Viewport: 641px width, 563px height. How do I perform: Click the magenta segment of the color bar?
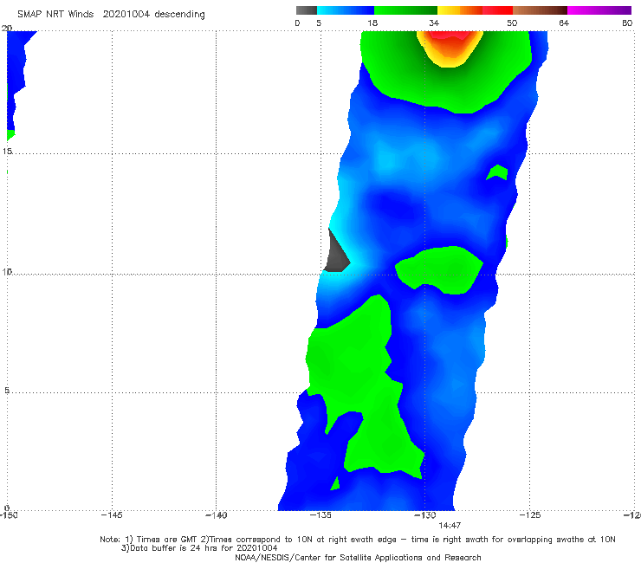pos(599,10)
